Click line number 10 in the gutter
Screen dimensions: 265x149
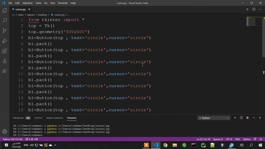[x=21, y=74]
